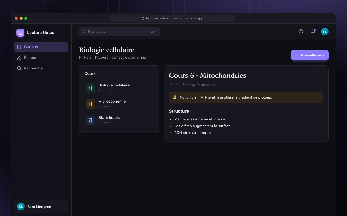Viewport: 347px width, 216px height.
Task: Open Sara Lindgren profile card
Action: (41, 207)
